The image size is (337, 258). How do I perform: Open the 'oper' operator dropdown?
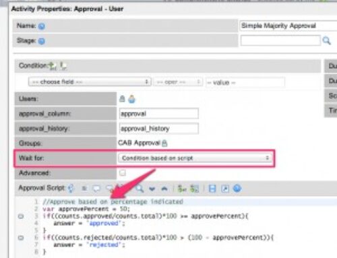[x=178, y=82]
